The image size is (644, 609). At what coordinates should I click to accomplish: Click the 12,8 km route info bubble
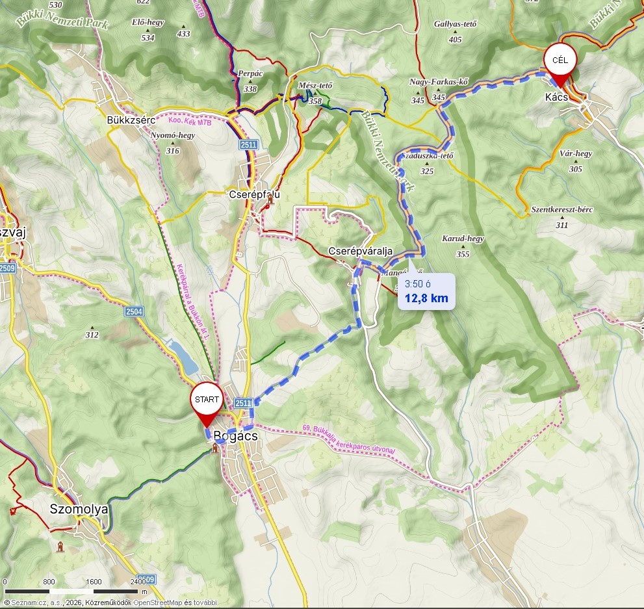(x=426, y=291)
